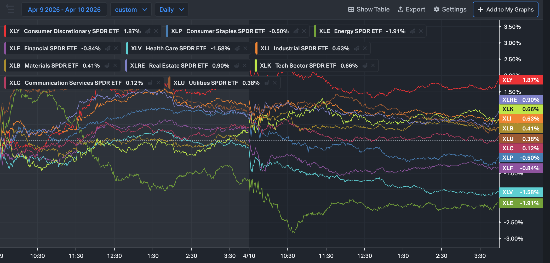Click the red XLY color swatch
The height and width of the screenshot is (263, 550).
click(5, 31)
